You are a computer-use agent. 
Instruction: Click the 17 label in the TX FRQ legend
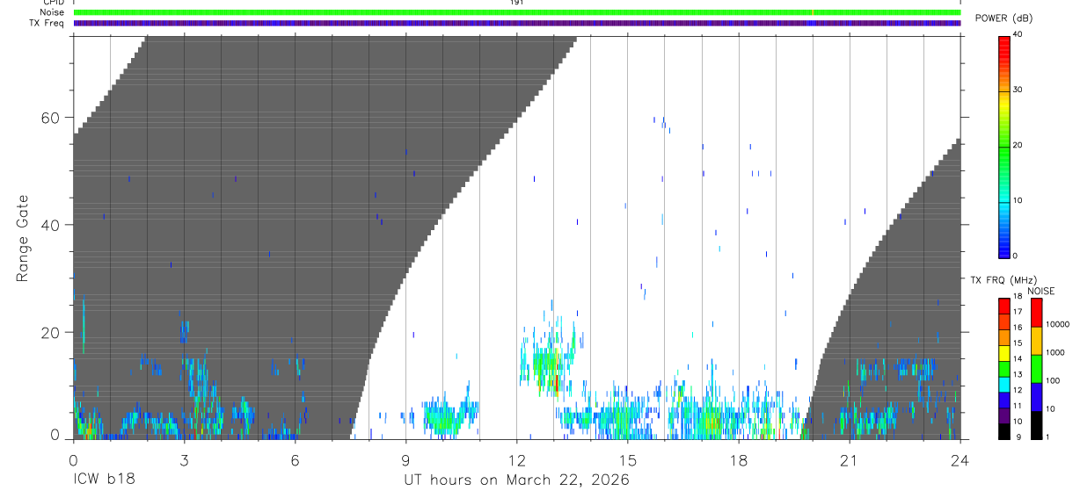[x=1018, y=312]
